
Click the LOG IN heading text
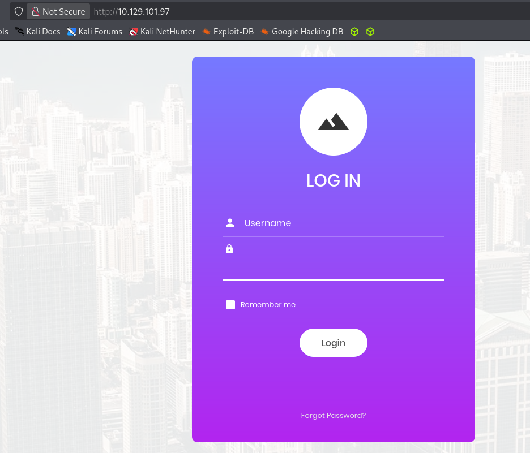334,181
